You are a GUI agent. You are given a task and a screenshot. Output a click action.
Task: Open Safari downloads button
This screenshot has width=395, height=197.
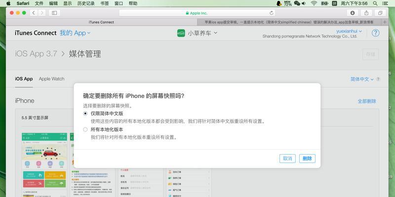click(x=353, y=13)
